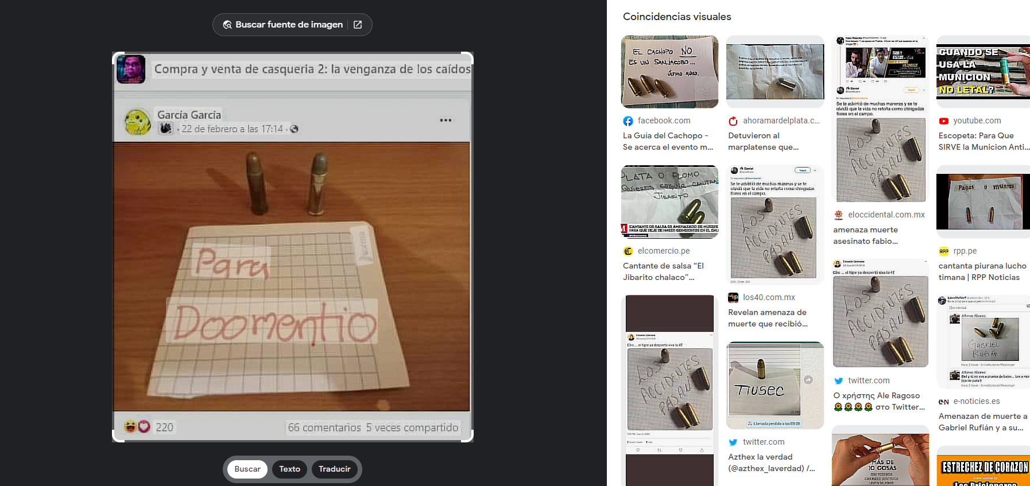1030x486 pixels.
Task: Open the Plata o Plomo note thumbnail
Action: (x=669, y=202)
